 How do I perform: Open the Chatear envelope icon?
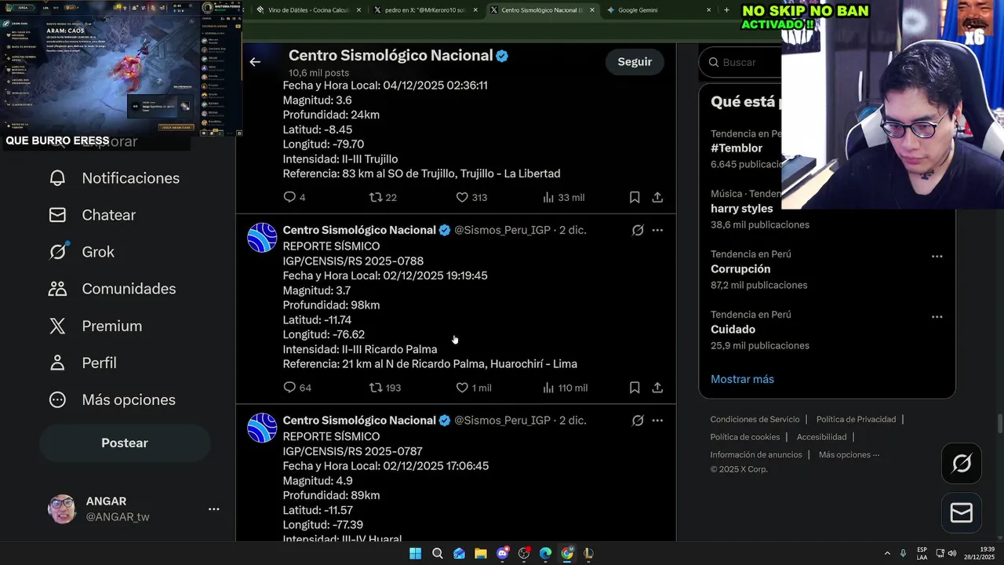57,215
